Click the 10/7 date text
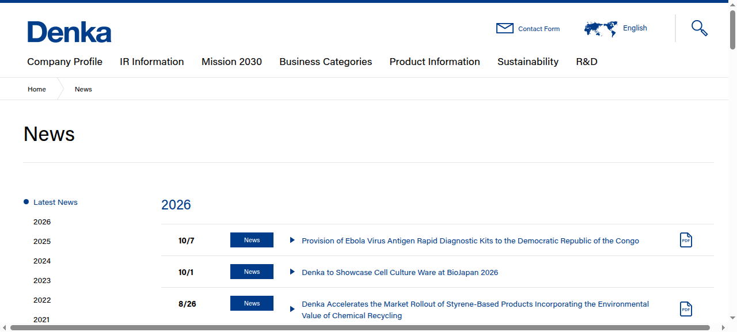 coord(187,241)
